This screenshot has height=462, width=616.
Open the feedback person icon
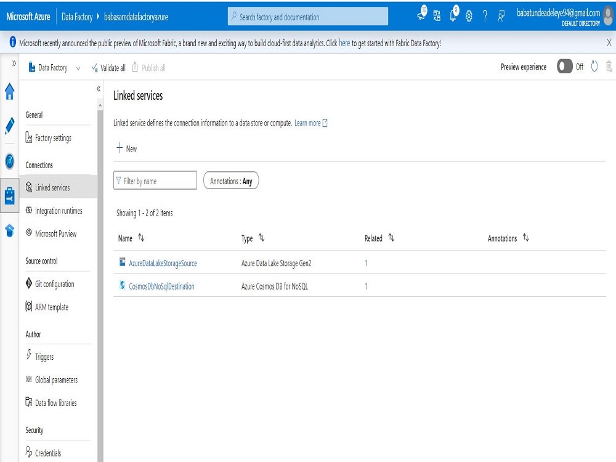click(501, 16)
